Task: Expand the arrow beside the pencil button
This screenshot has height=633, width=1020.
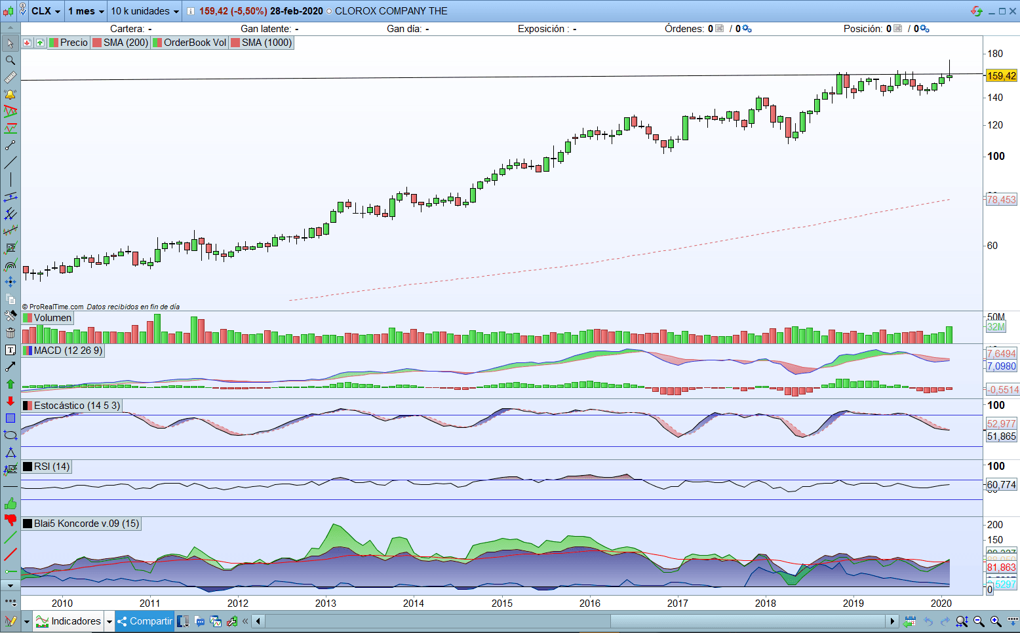Action: point(26,621)
